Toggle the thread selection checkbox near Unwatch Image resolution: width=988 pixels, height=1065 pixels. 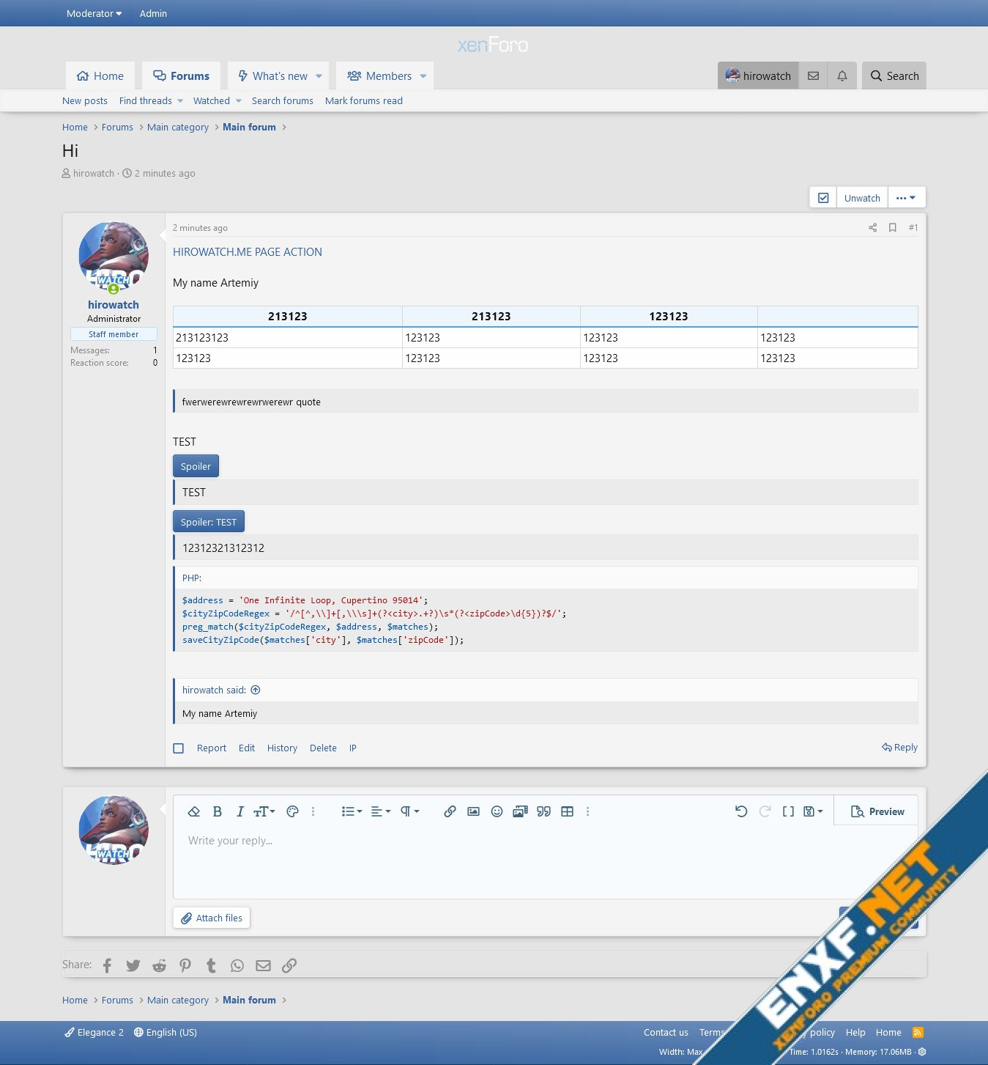(x=823, y=198)
